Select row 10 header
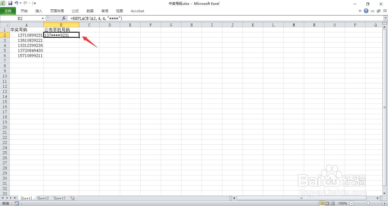Image resolution: width=388 pixels, height=206 pixels. (x=5, y=76)
